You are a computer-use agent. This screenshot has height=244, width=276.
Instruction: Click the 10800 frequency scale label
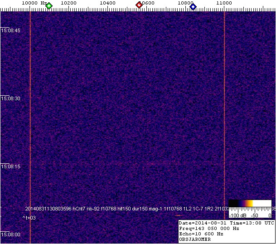pyautogui.click(x=185, y=3)
